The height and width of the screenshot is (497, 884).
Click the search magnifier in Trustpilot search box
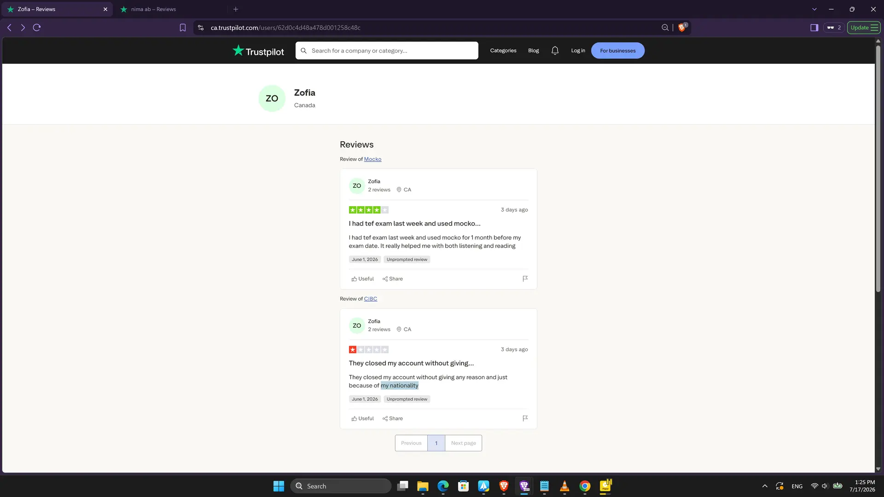[x=303, y=51]
